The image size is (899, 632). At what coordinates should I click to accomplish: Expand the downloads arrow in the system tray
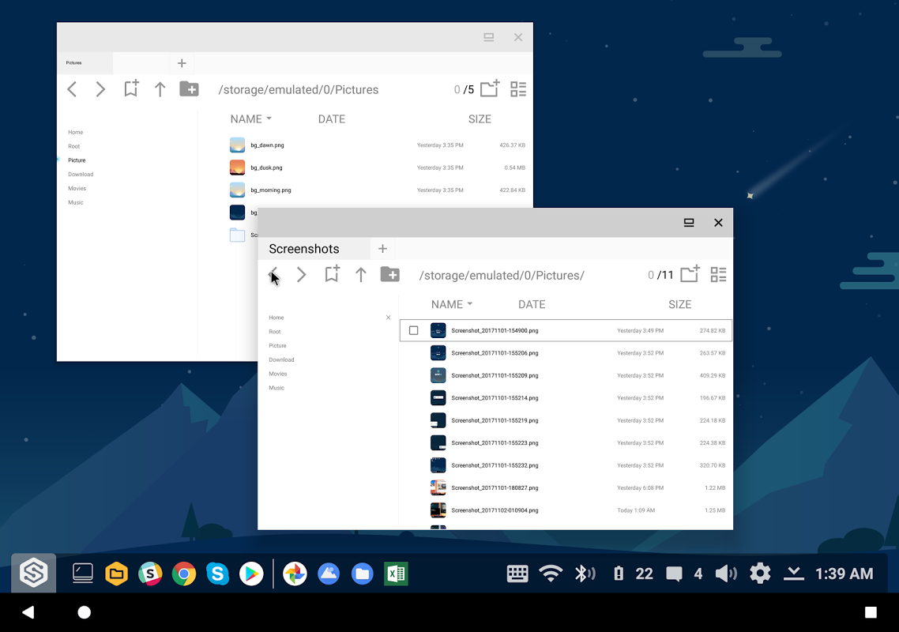793,573
